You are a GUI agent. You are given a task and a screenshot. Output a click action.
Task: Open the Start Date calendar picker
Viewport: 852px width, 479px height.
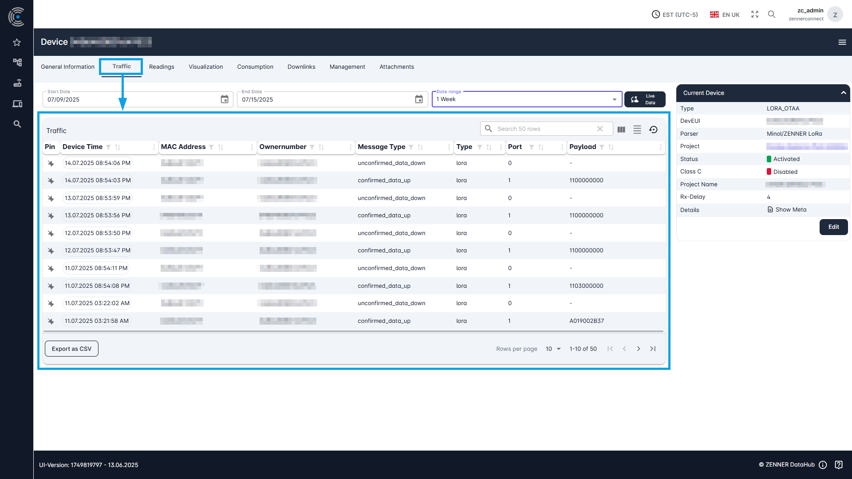pyautogui.click(x=225, y=99)
